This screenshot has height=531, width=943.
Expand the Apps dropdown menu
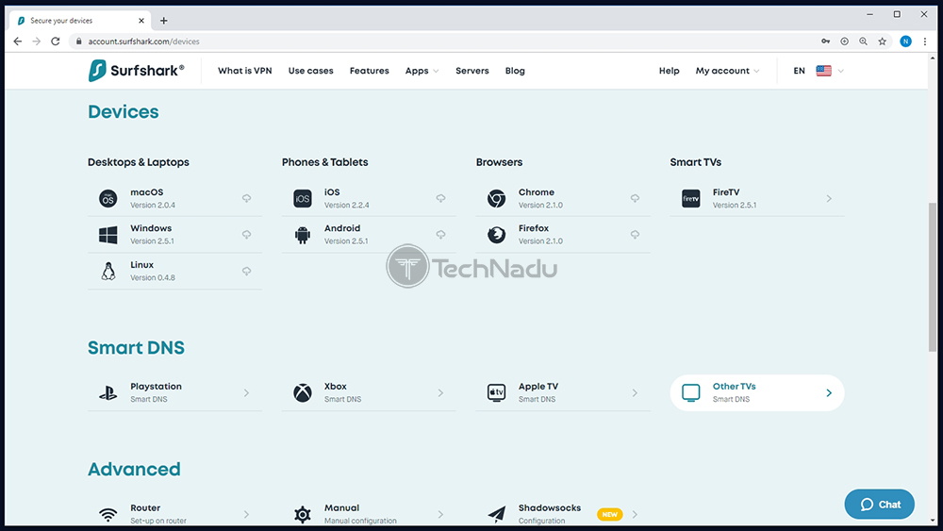[x=422, y=71]
